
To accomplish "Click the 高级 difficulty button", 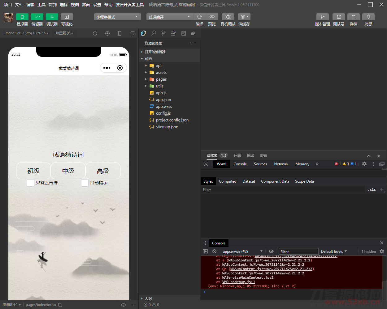I will coord(103,171).
